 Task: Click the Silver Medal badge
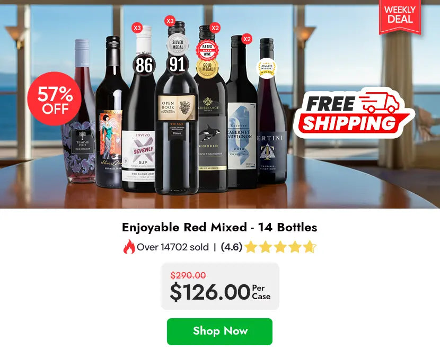coord(178,44)
